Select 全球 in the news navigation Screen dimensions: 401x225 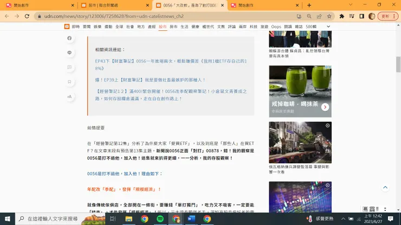(119, 27)
